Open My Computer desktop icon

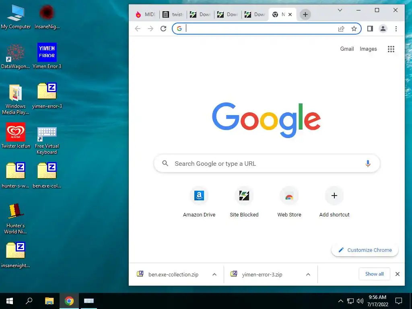coord(16,16)
